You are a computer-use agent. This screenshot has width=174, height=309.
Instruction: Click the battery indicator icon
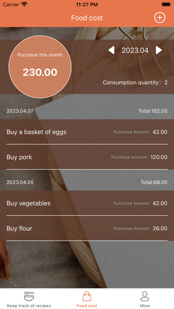pyautogui.click(x=166, y=4)
